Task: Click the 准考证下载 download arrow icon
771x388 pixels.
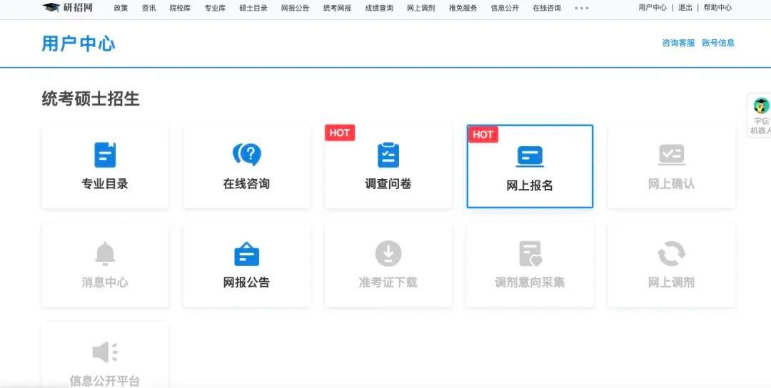Action: [x=388, y=253]
